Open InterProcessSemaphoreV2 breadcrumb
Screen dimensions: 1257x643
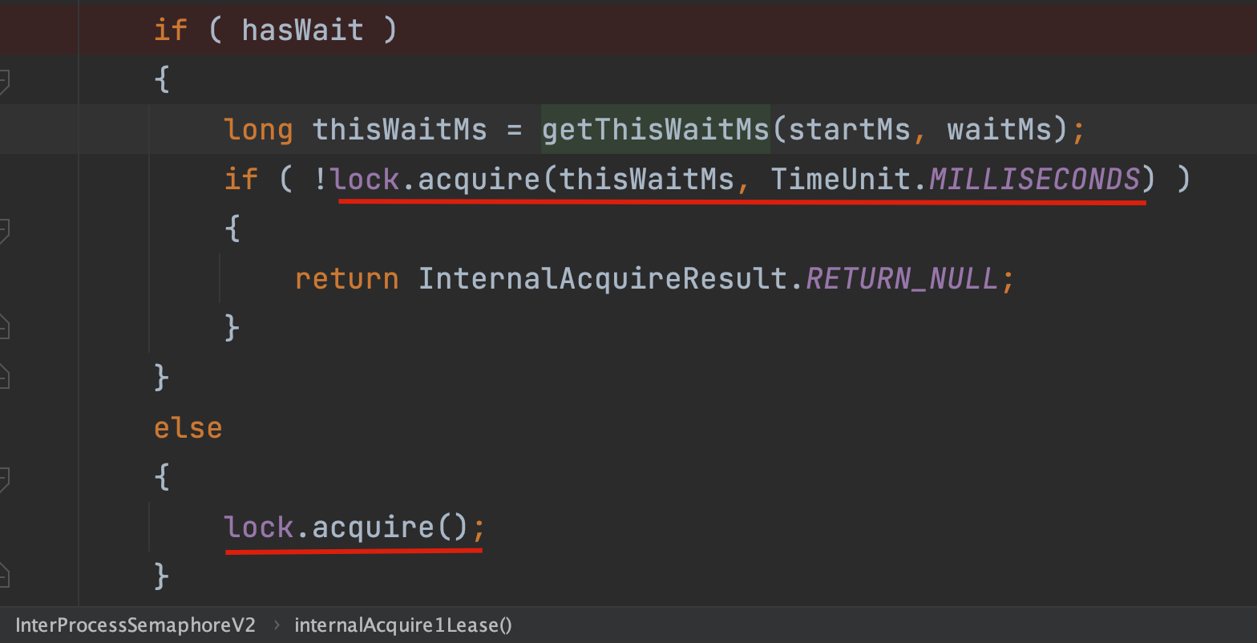(135, 625)
